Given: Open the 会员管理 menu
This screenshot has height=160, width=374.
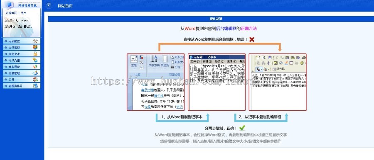Looking at the screenshot, I should point(22,47).
